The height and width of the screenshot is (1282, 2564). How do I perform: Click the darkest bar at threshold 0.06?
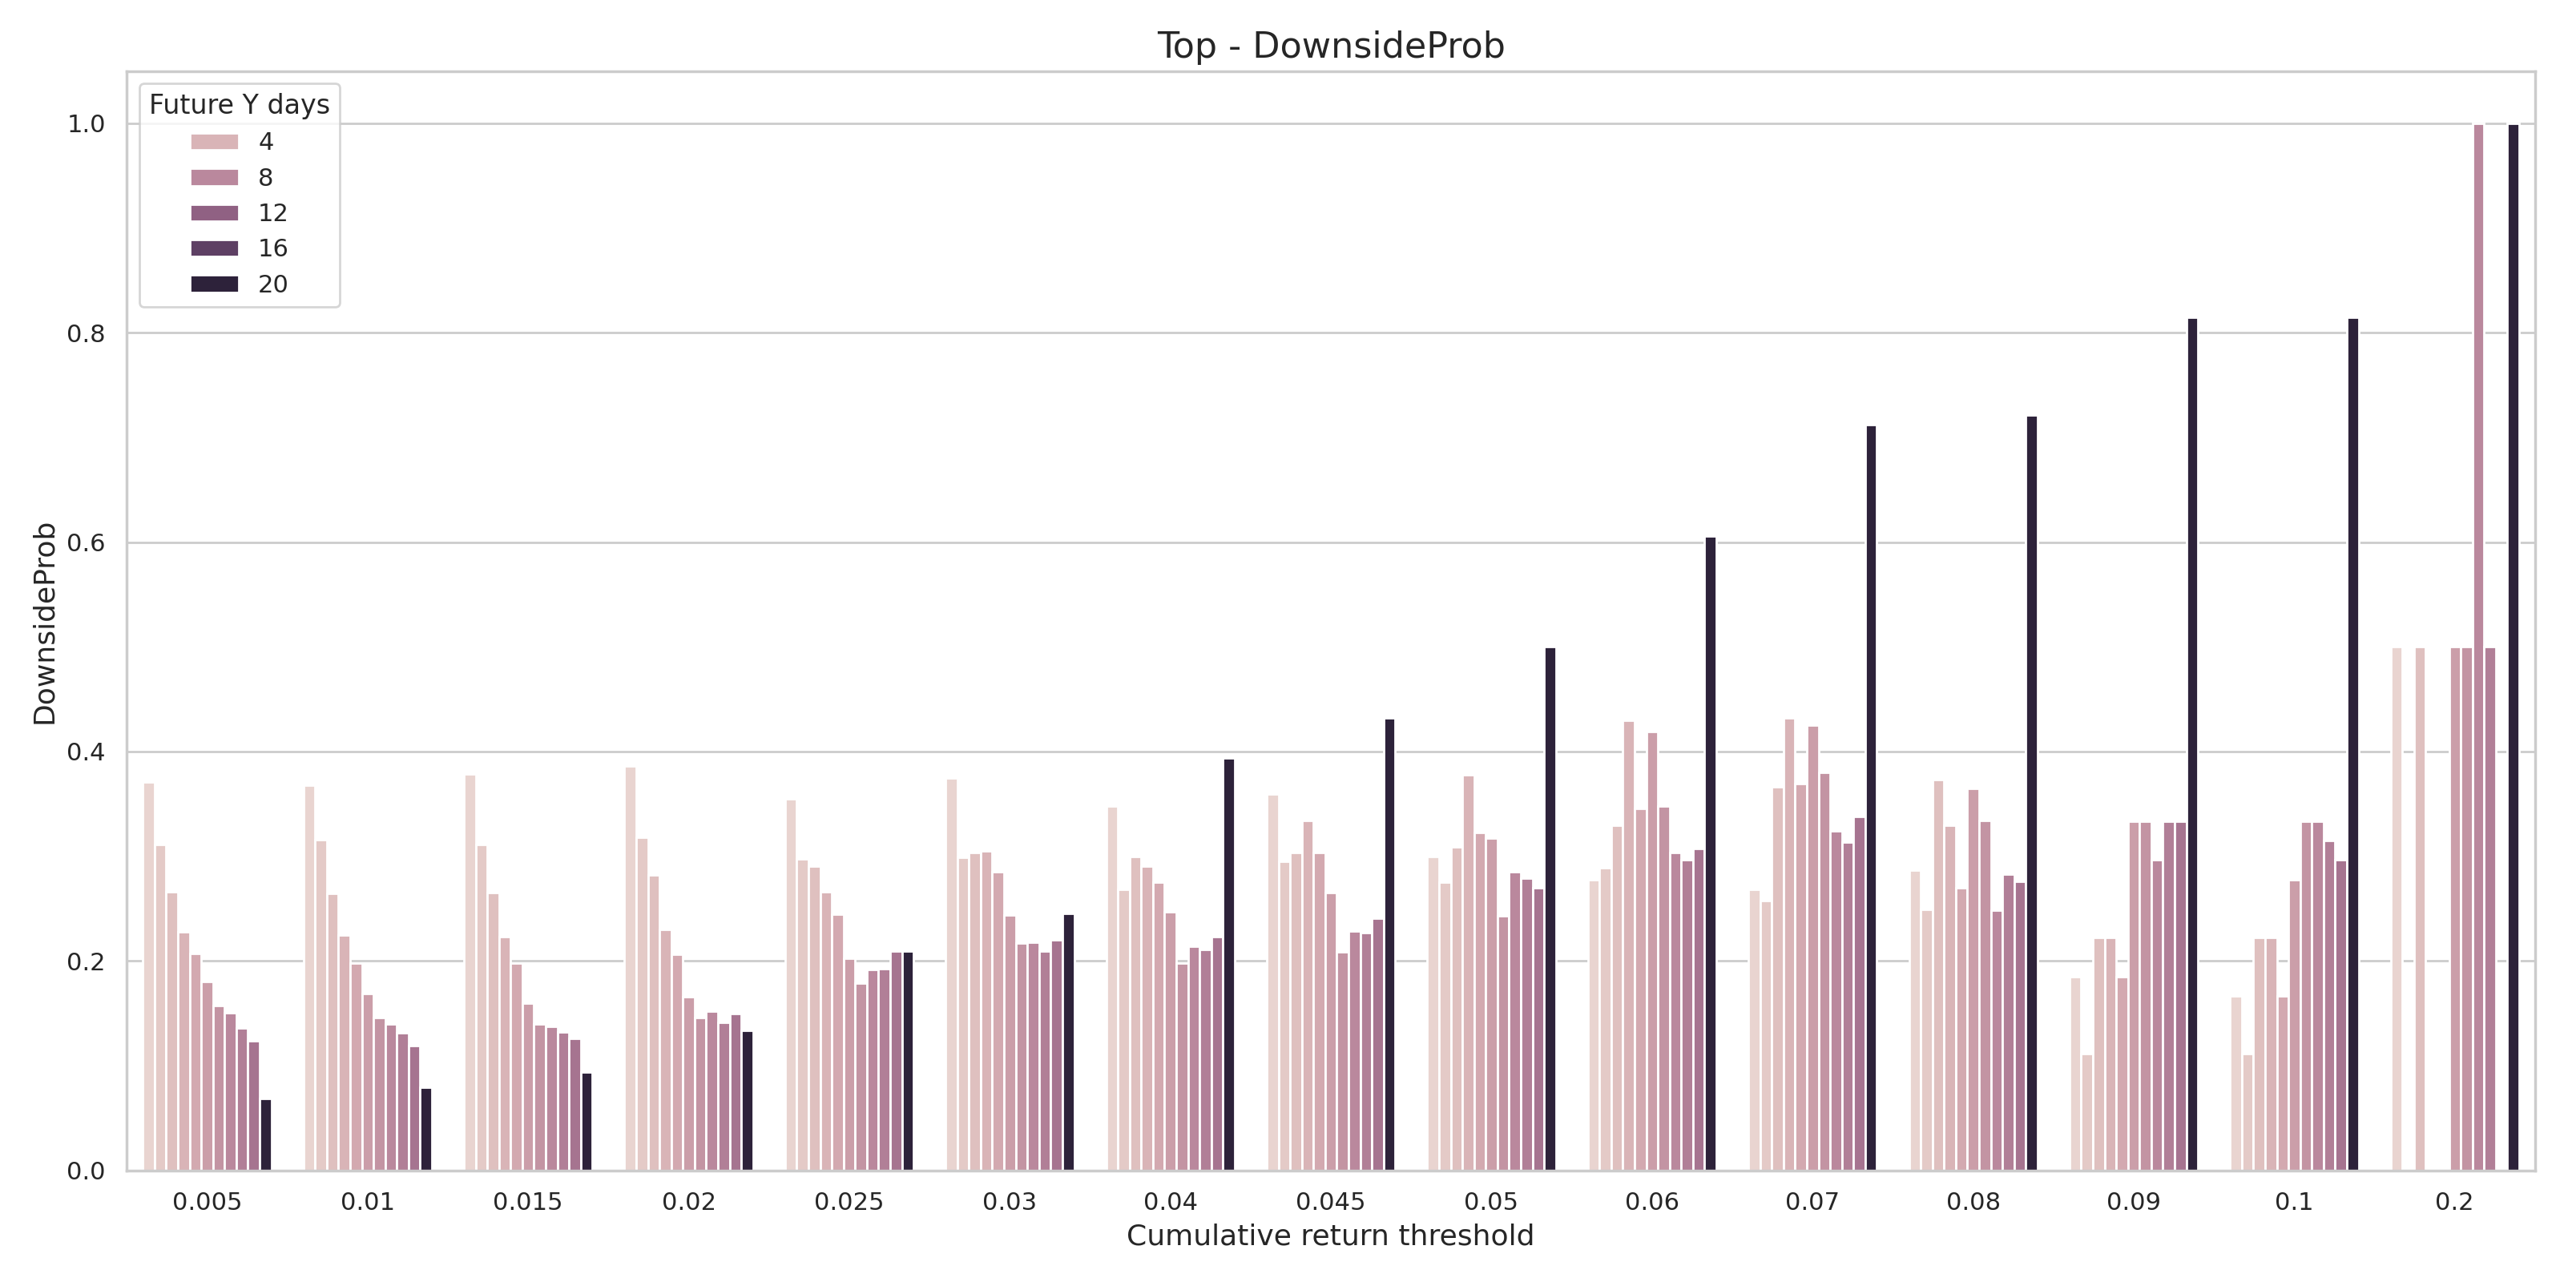click(x=1710, y=856)
